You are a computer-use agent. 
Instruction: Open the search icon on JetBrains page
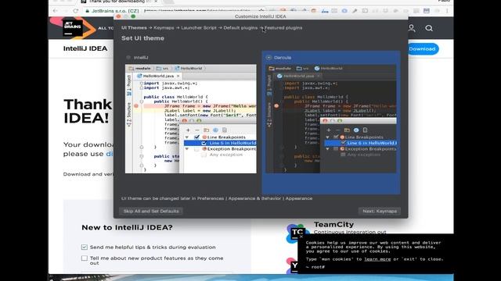click(x=429, y=28)
